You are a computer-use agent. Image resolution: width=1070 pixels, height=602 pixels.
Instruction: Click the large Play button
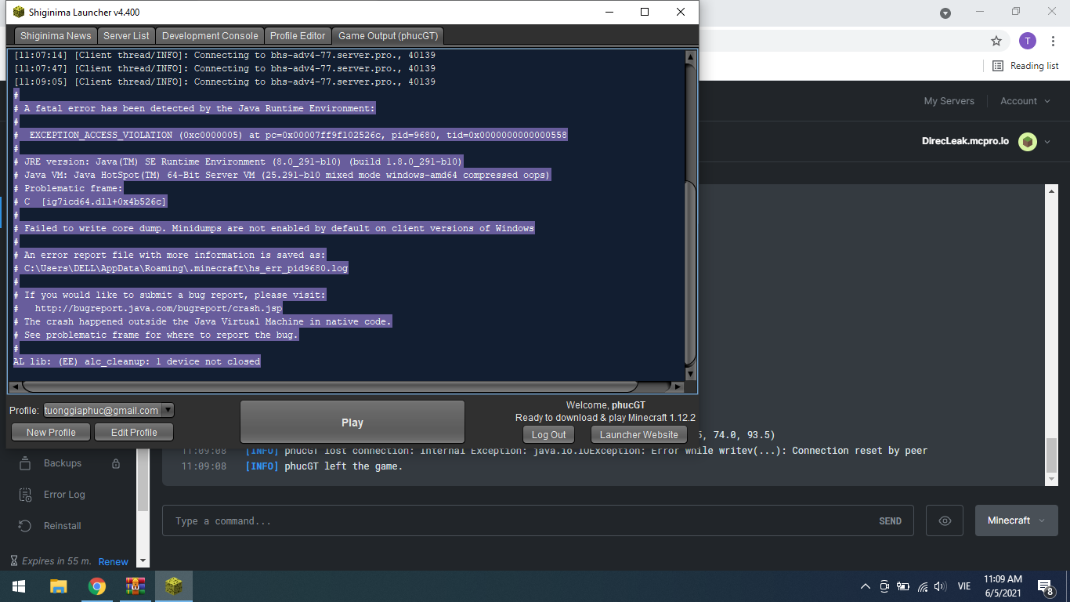pyautogui.click(x=352, y=422)
